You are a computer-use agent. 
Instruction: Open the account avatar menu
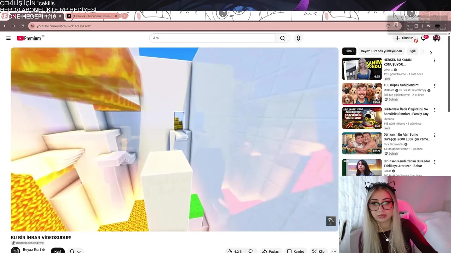pos(437,38)
